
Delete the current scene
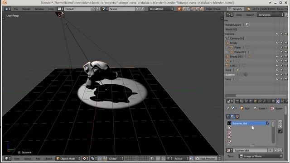click(x=142, y=9)
